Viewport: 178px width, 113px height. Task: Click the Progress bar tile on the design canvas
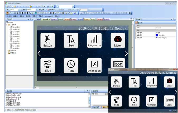[x=94, y=40]
